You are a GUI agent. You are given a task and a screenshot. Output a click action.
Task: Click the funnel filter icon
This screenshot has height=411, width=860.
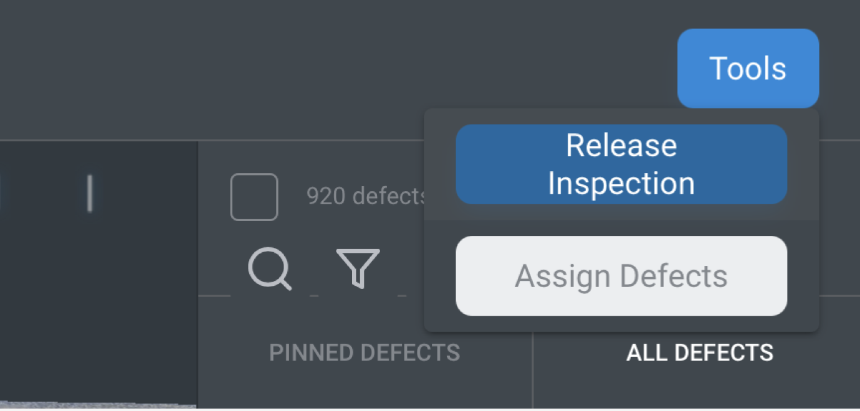coord(358,268)
